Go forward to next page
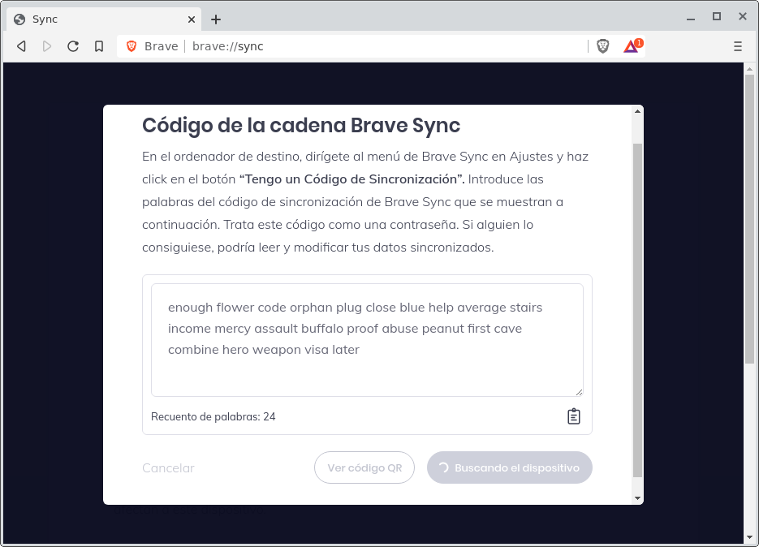759x547 pixels. (x=47, y=46)
